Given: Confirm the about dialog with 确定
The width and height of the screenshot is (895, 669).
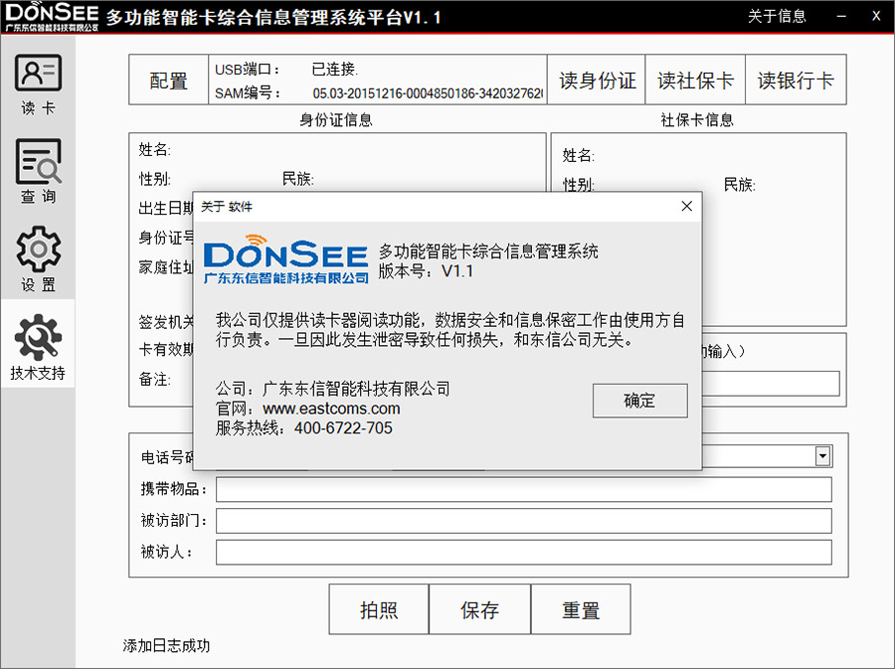Looking at the screenshot, I should (x=639, y=401).
